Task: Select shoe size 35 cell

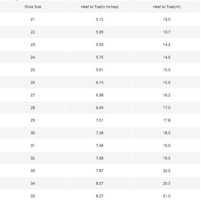Action: click(33, 196)
